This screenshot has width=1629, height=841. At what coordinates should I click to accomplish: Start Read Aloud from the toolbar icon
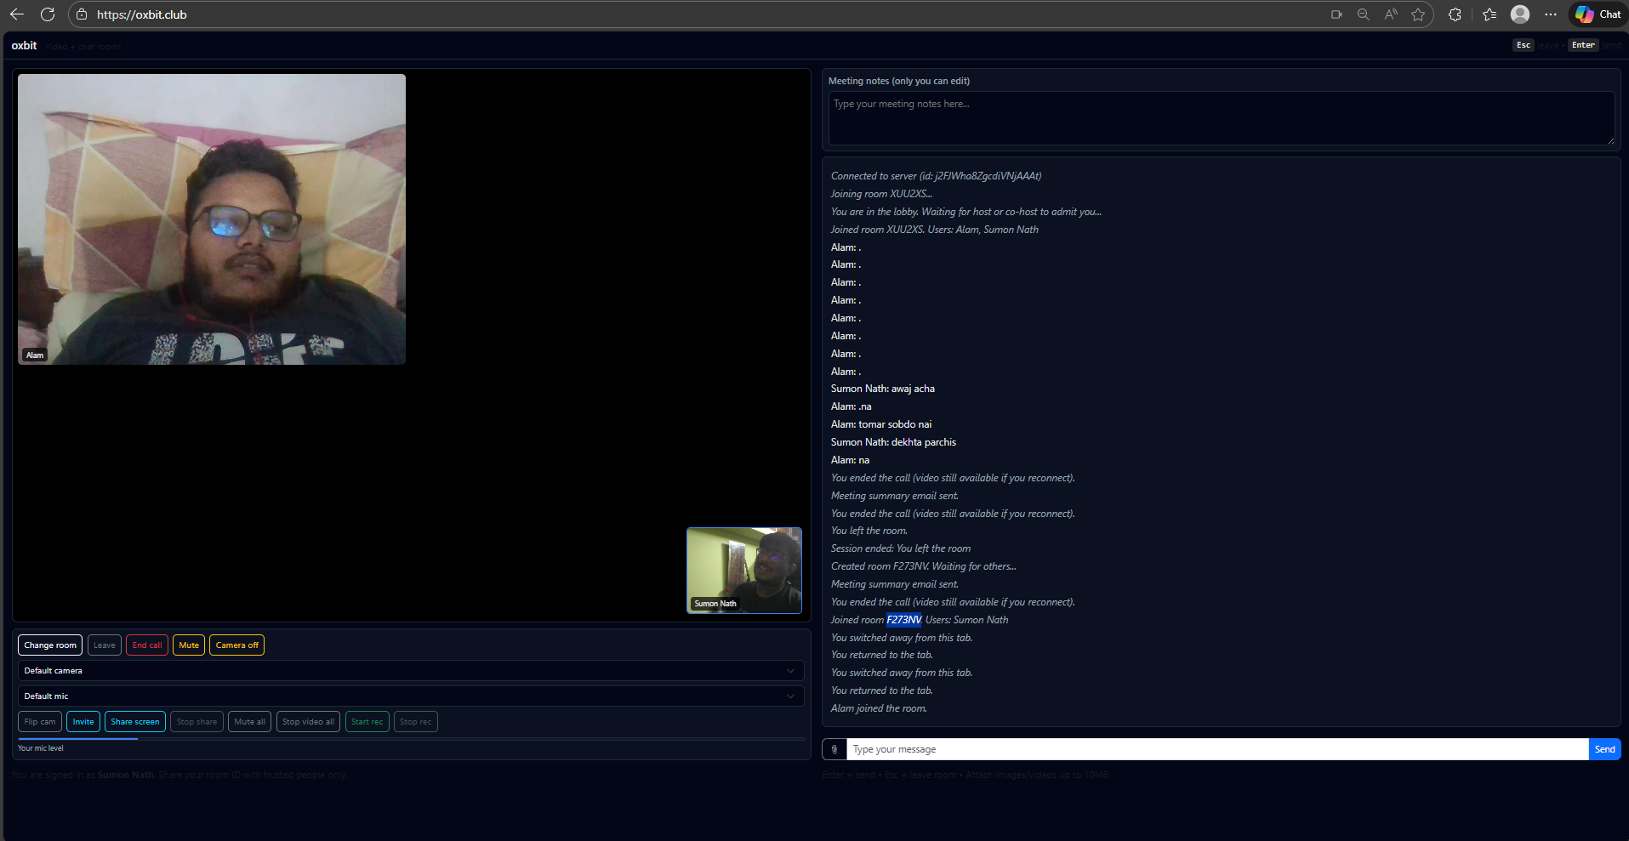pos(1391,14)
